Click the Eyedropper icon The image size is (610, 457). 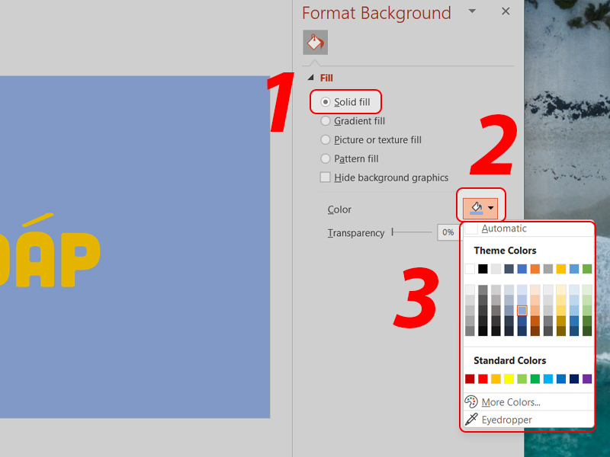[471, 420]
